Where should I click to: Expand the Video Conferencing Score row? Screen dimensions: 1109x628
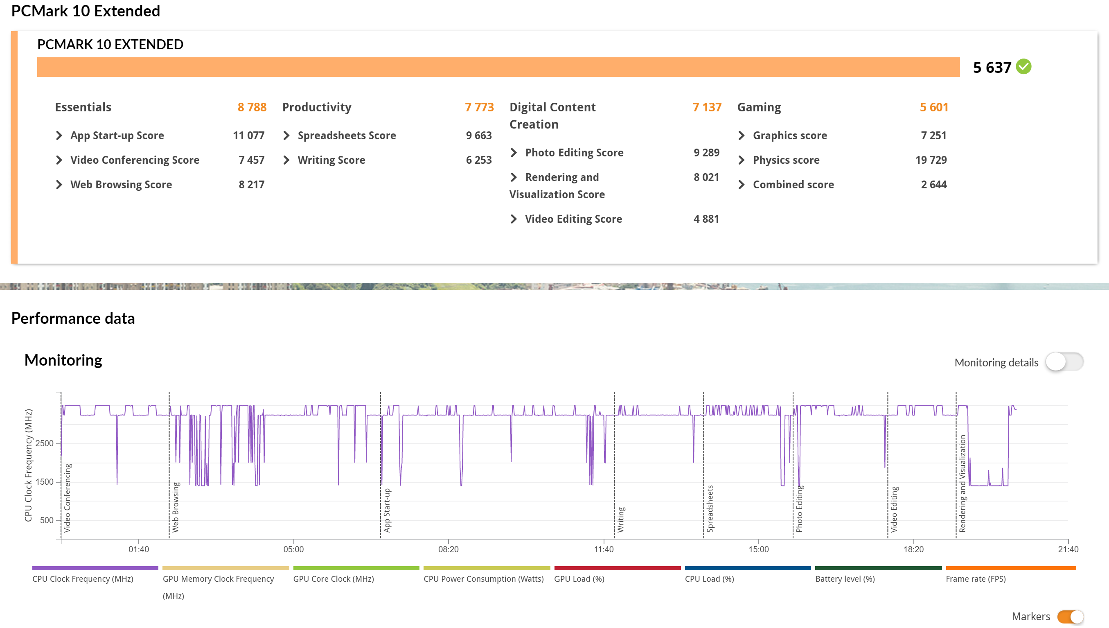click(59, 160)
